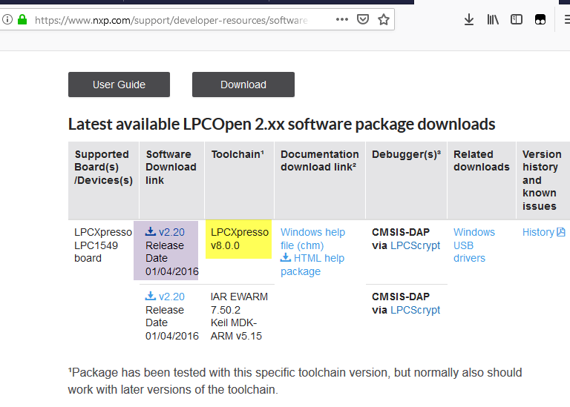Click the Documentation download link header
Screen dimensions: 570x407
click(x=320, y=180)
